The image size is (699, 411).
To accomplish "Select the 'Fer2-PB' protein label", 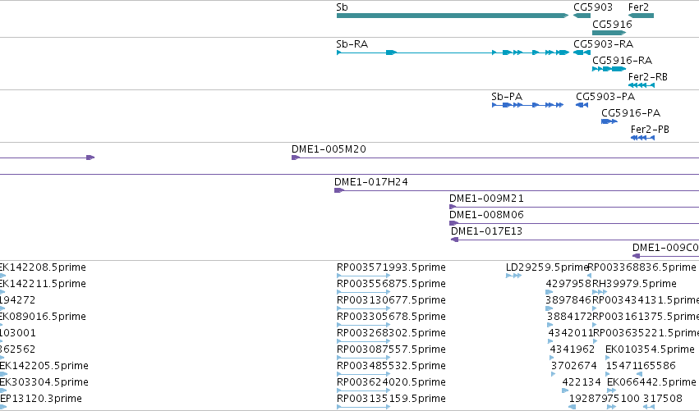I will coord(650,130).
